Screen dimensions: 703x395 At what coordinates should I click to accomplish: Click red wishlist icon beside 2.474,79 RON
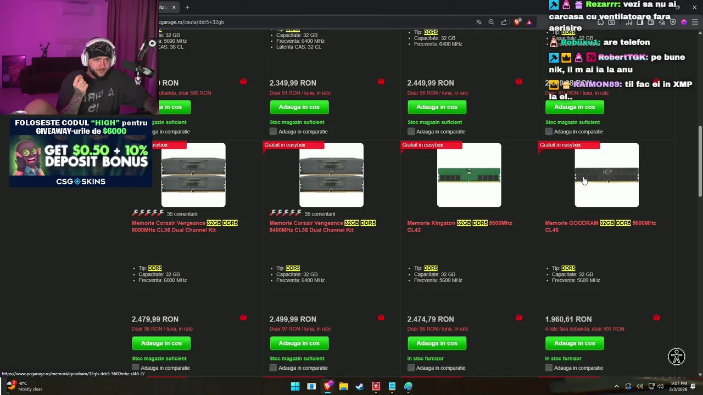click(x=519, y=318)
